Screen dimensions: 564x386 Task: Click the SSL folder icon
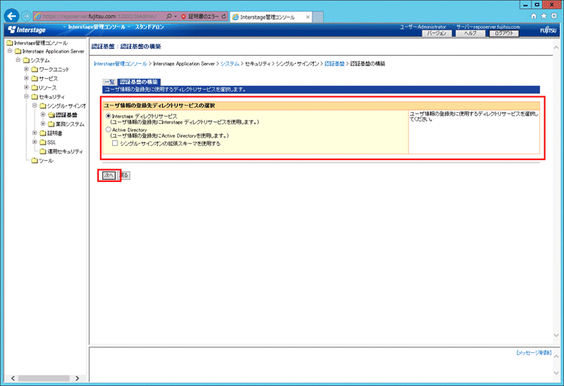pos(43,142)
